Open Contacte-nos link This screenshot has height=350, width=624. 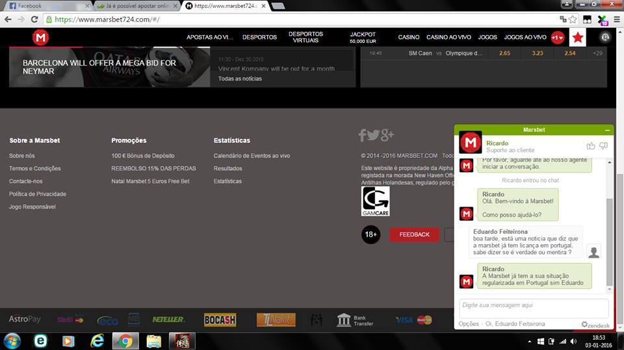coord(26,181)
